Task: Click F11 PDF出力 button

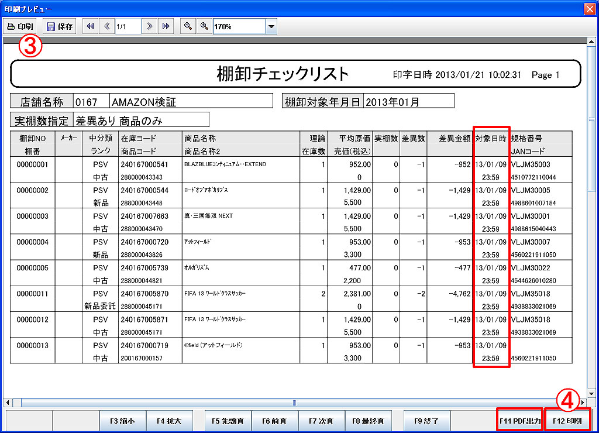Action: (x=519, y=420)
